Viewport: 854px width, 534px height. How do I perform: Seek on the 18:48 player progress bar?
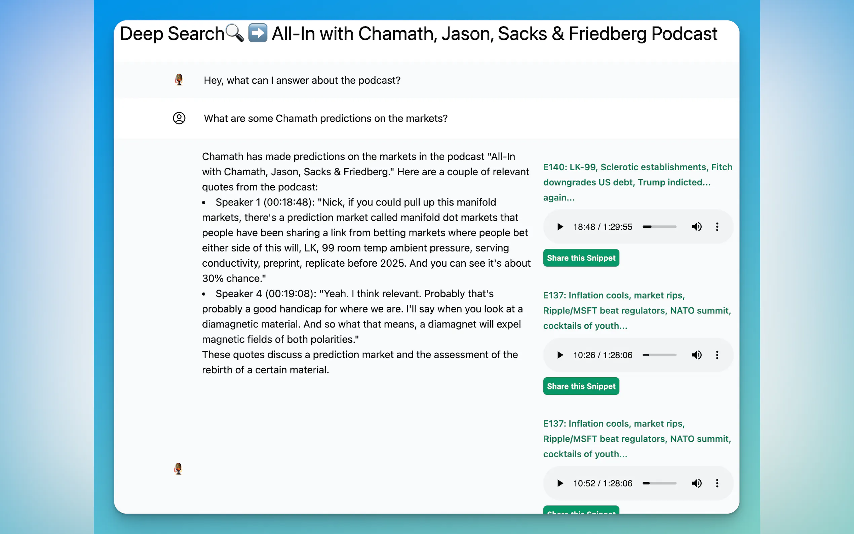659,227
